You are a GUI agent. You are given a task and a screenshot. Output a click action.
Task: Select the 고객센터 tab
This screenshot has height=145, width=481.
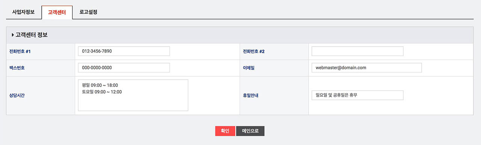pos(57,12)
